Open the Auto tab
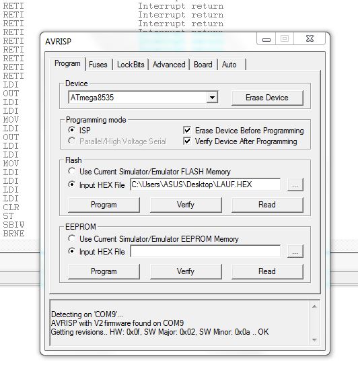 coord(229,65)
